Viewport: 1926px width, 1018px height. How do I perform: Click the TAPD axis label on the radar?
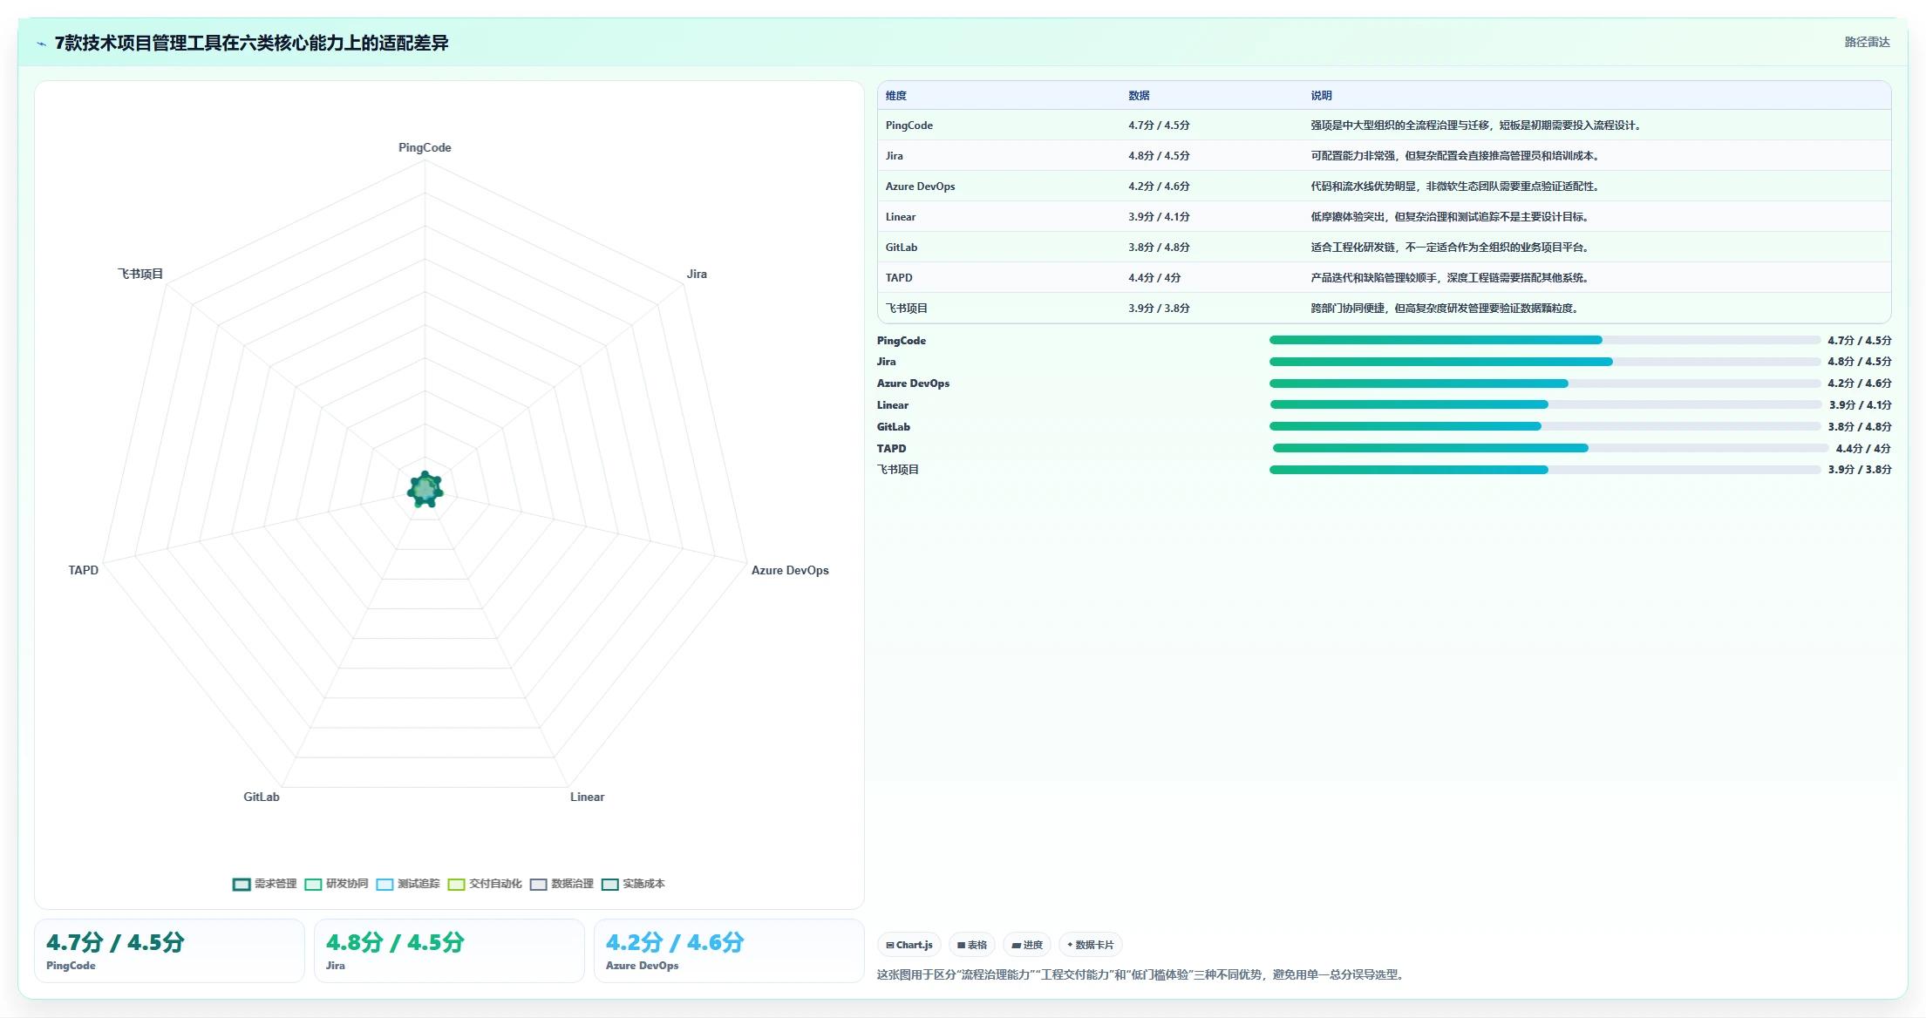click(x=84, y=570)
